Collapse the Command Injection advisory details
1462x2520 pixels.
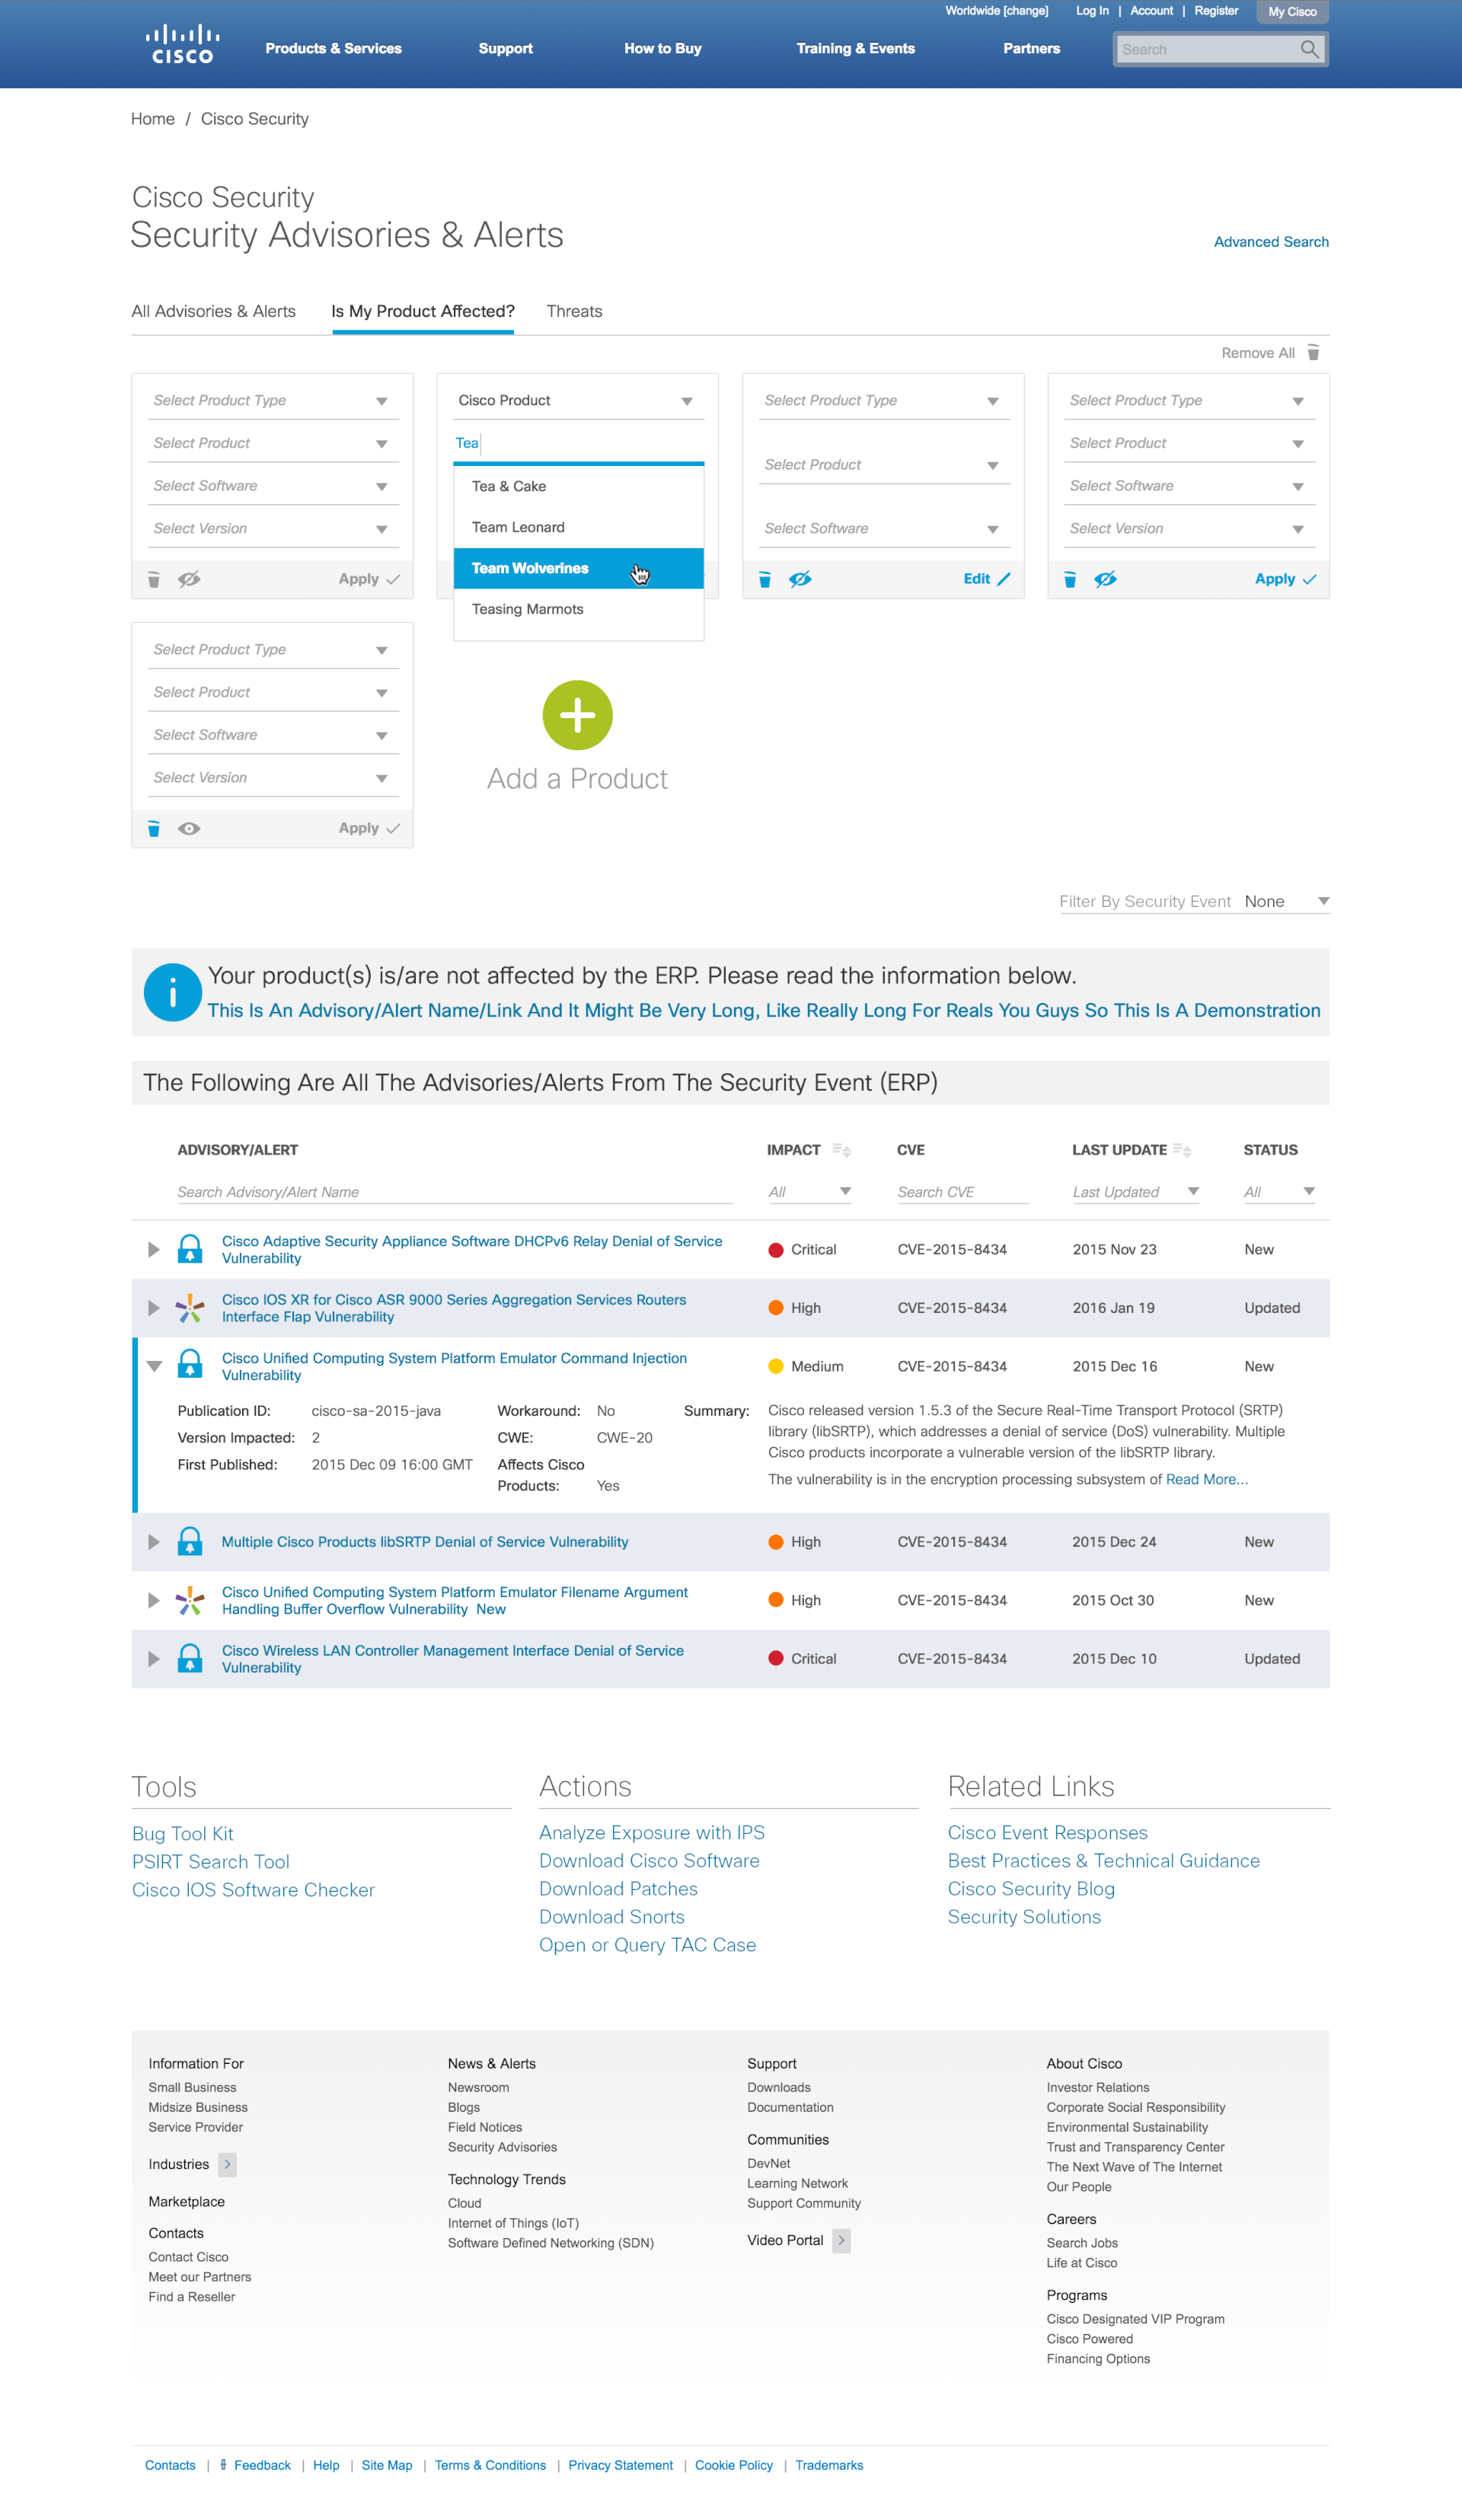point(154,1366)
